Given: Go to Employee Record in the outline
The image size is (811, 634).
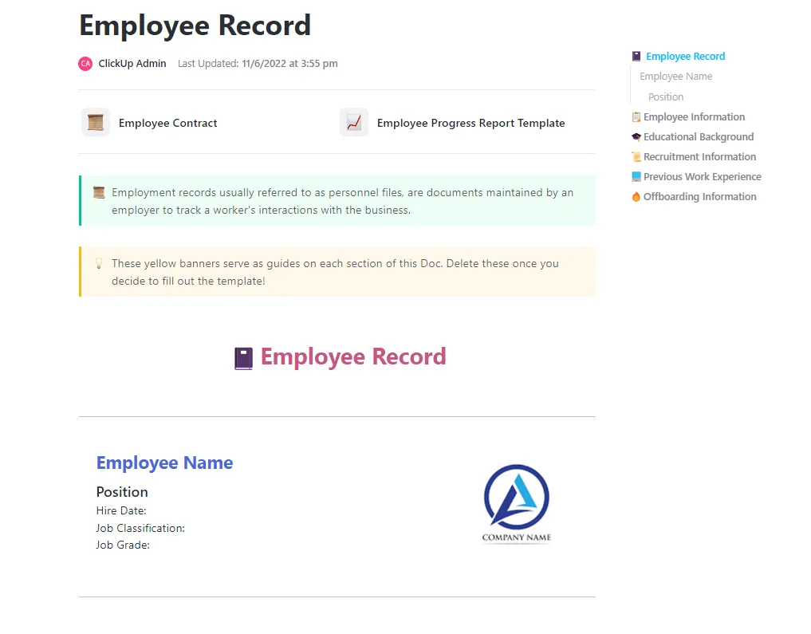Looking at the screenshot, I should [685, 57].
